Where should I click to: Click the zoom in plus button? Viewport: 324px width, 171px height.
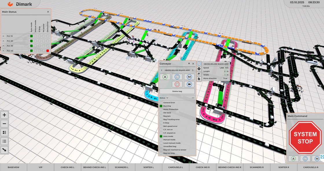[4, 115]
